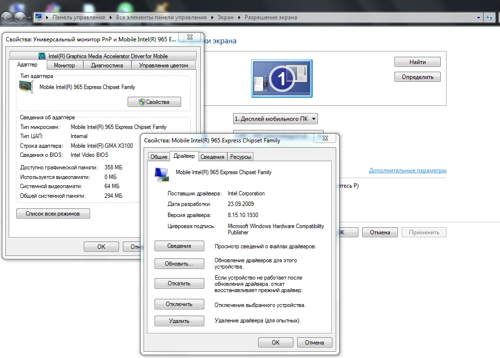Click the 358 МБ available graphics memory value
The image size is (500, 358).
click(114, 167)
